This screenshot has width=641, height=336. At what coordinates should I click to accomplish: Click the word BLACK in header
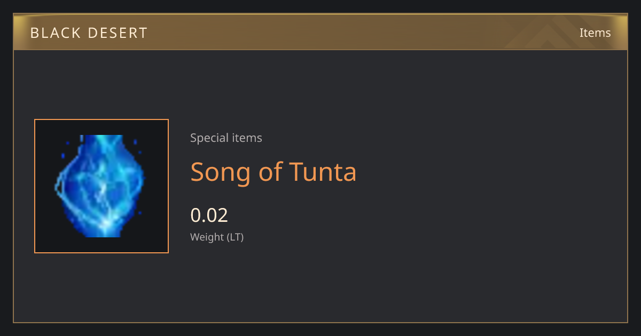56,33
